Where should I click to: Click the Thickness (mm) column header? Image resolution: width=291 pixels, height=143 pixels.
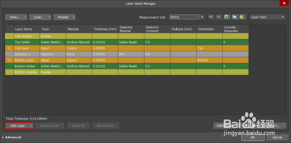105,29
